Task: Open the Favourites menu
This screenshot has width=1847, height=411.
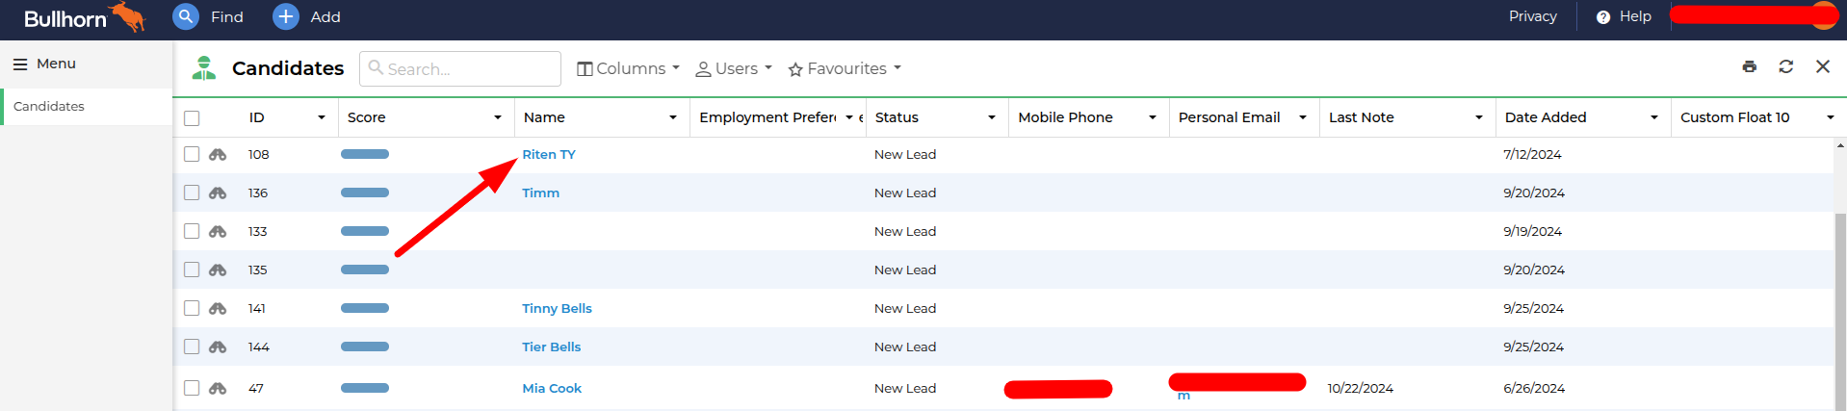Action: coord(845,68)
